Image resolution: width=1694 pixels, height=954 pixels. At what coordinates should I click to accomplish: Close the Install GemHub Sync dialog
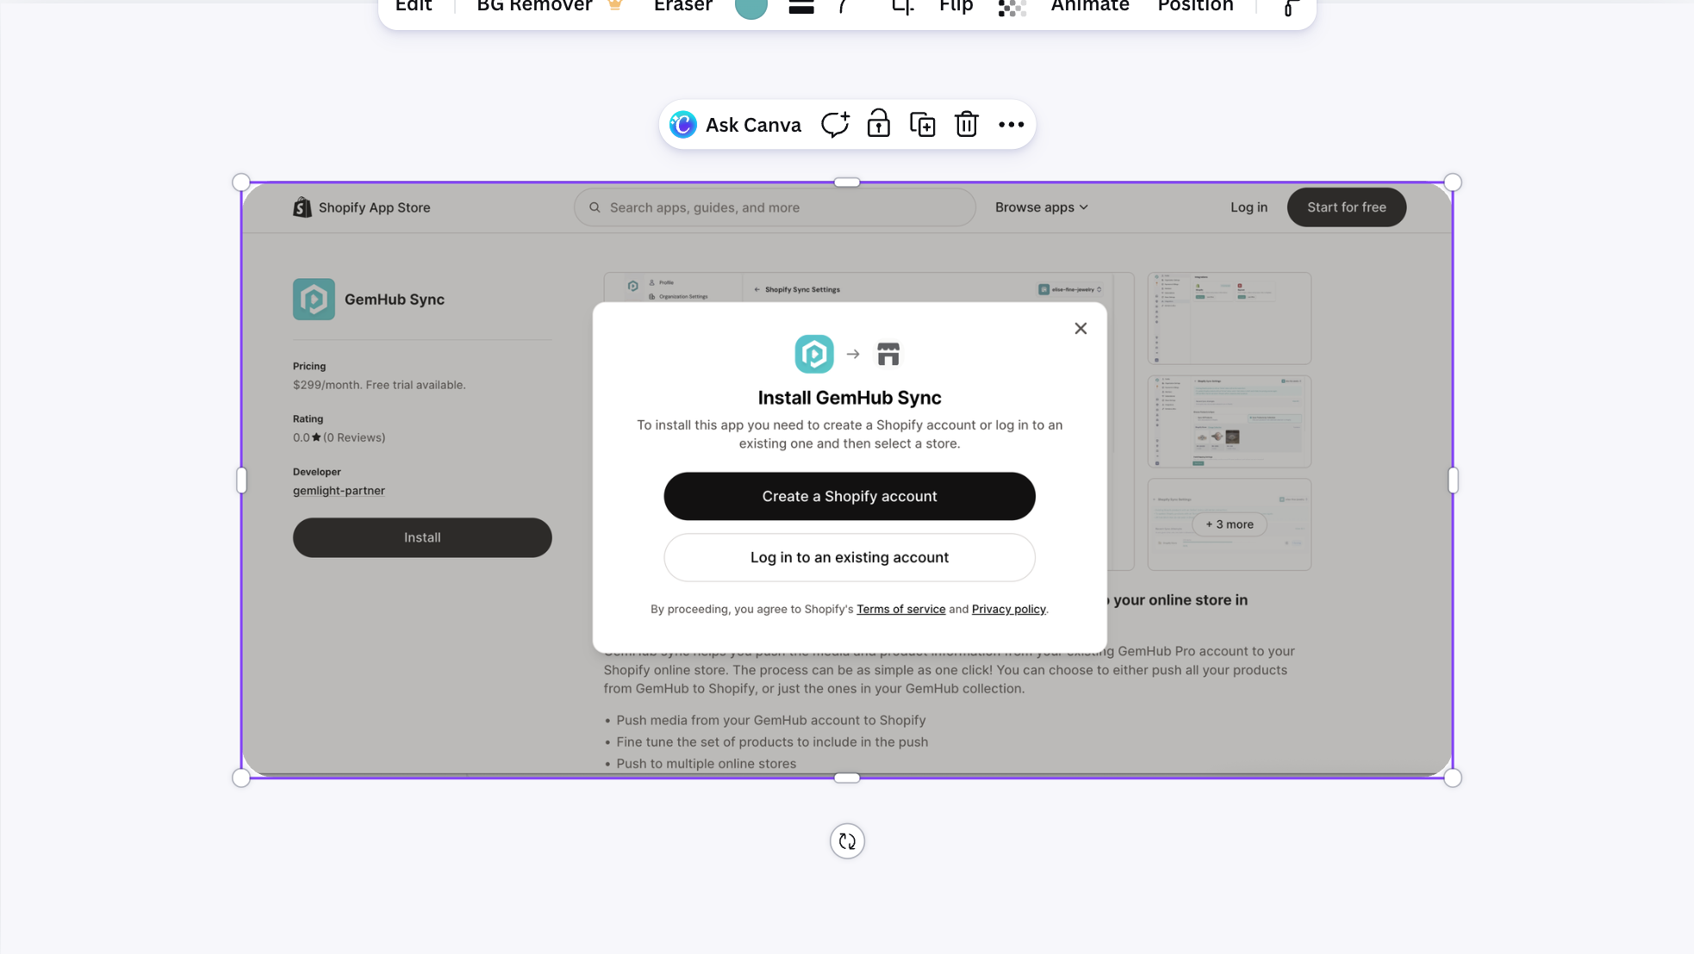coord(1081,329)
